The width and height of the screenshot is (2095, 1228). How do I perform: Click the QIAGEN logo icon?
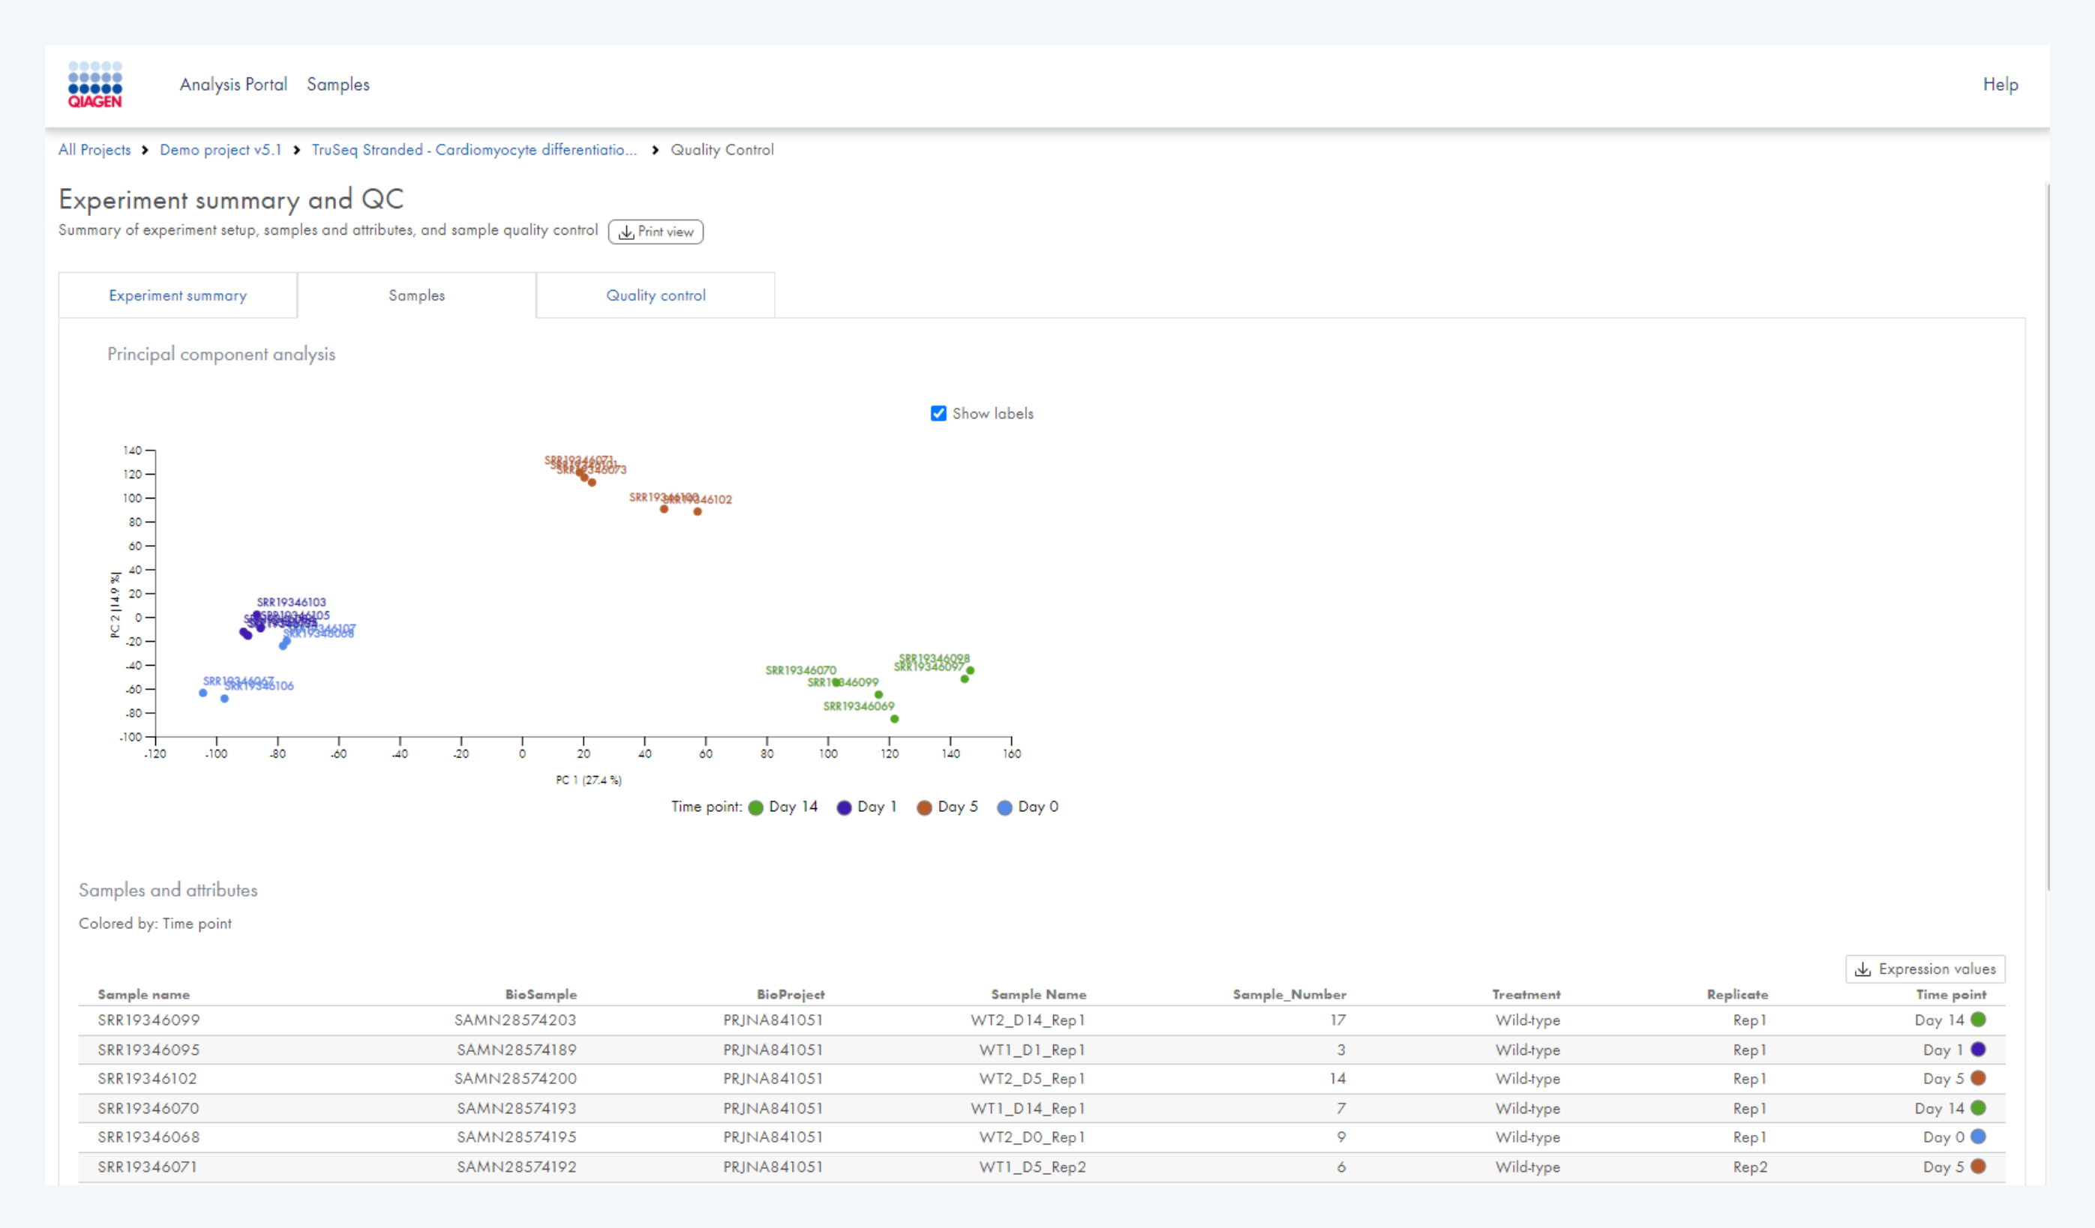point(95,85)
